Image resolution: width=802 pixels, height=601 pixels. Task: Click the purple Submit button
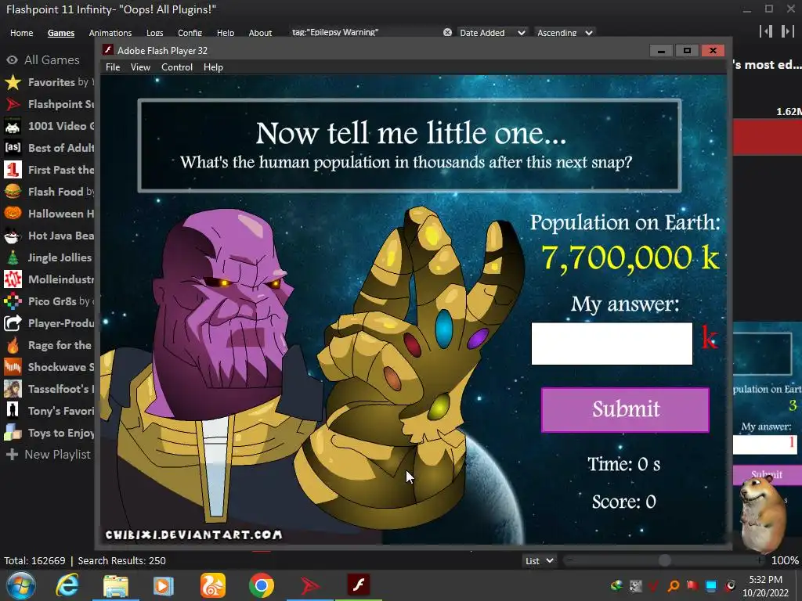click(625, 409)
